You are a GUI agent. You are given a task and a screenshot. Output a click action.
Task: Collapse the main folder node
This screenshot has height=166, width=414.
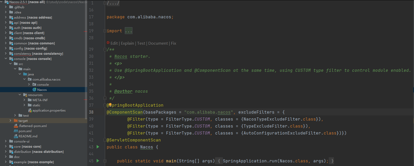[x=15, y=69]
